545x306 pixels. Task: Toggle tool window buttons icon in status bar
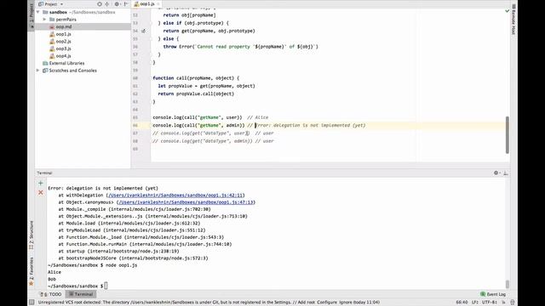click(x=32, y=303)
